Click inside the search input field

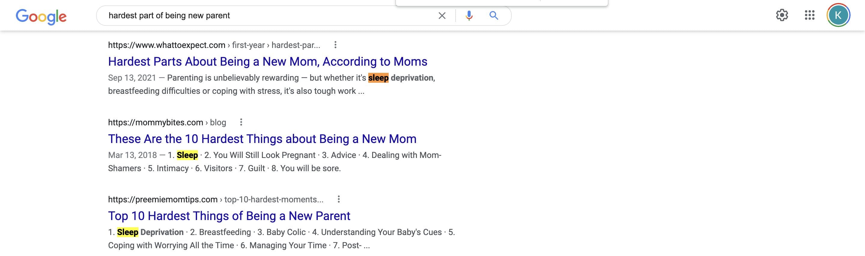point(269,15)
